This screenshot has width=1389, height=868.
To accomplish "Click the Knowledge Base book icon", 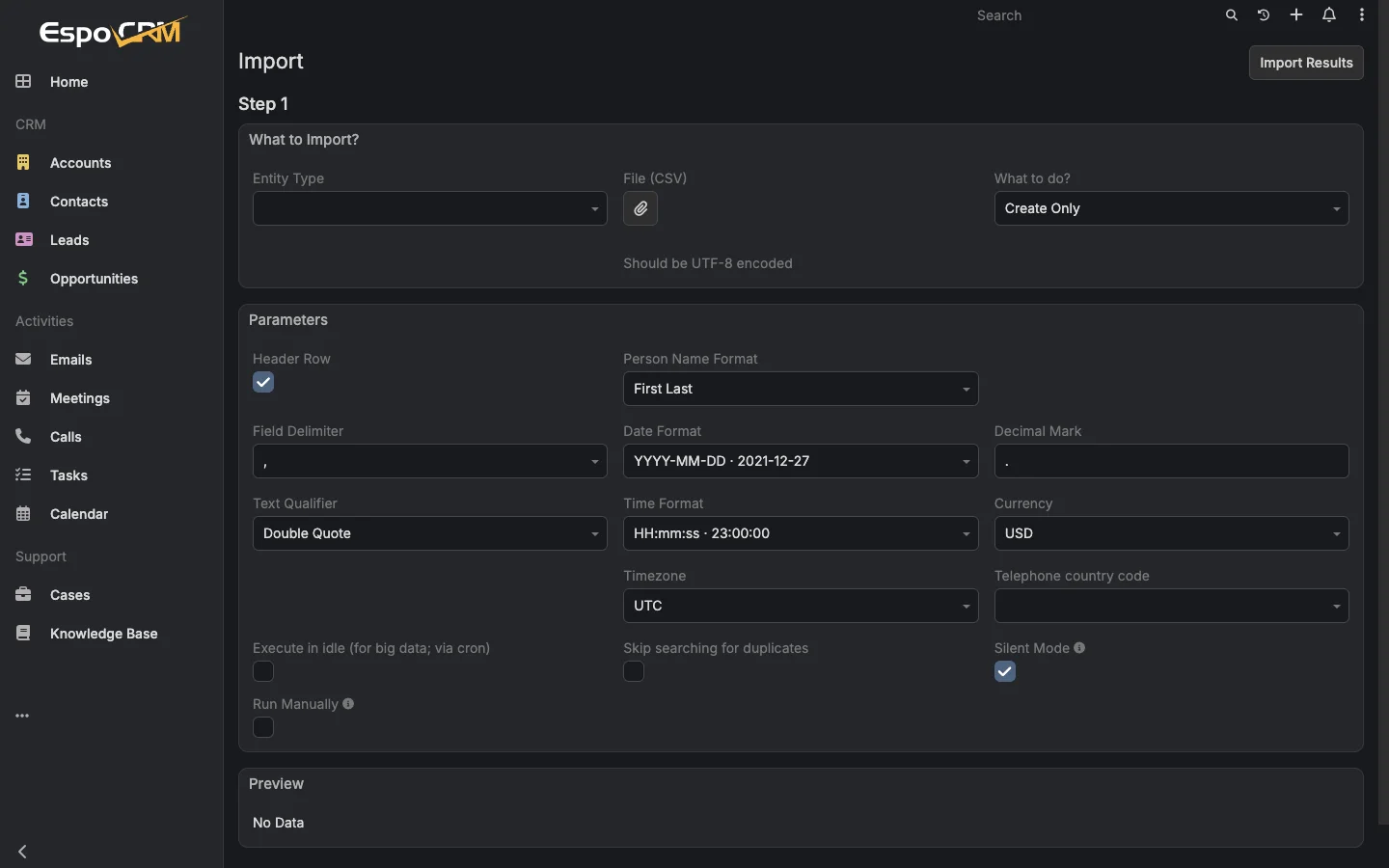I will [x=23, y=634].
